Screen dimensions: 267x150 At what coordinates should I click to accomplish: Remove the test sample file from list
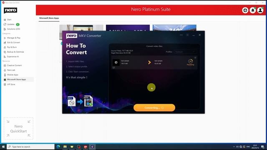click(195, 58)
